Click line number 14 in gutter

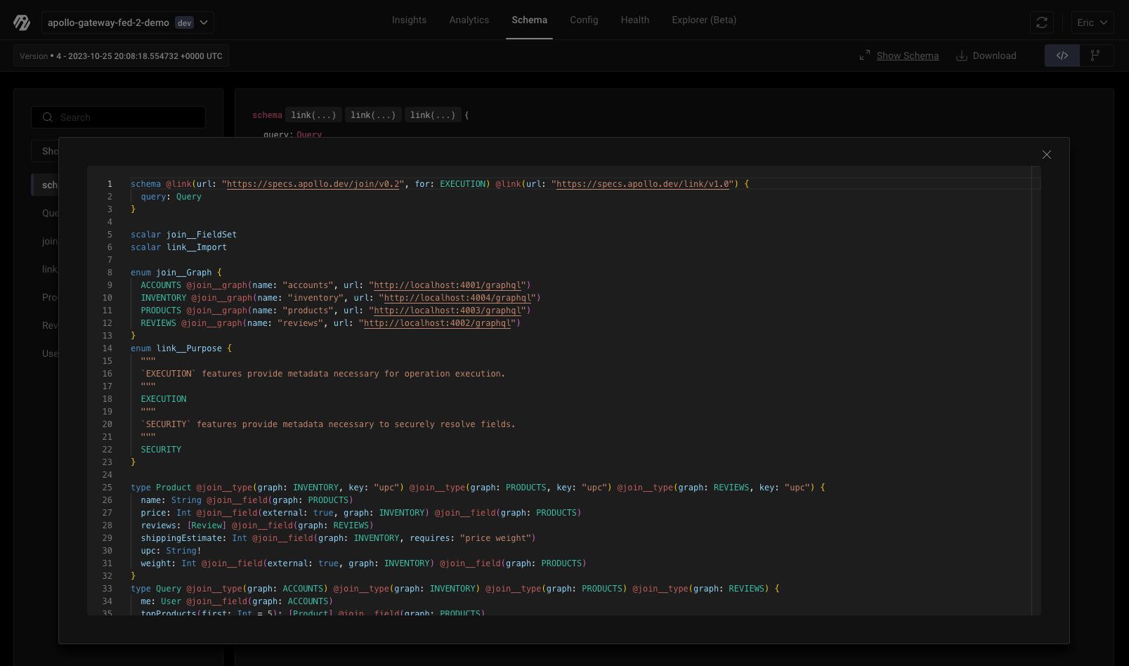(107, 348)
